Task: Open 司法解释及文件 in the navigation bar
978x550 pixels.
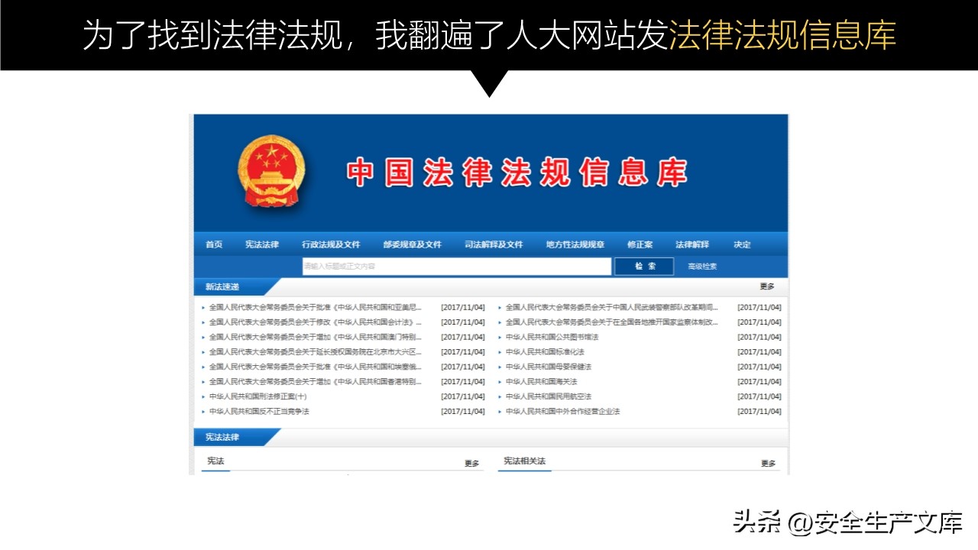Action: click(x=494, y=244)
